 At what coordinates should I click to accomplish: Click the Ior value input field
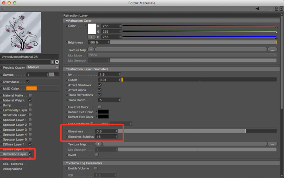tap(108, 75)
